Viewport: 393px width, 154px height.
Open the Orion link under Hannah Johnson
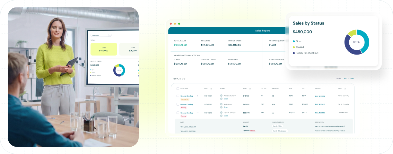pos(226,116)
